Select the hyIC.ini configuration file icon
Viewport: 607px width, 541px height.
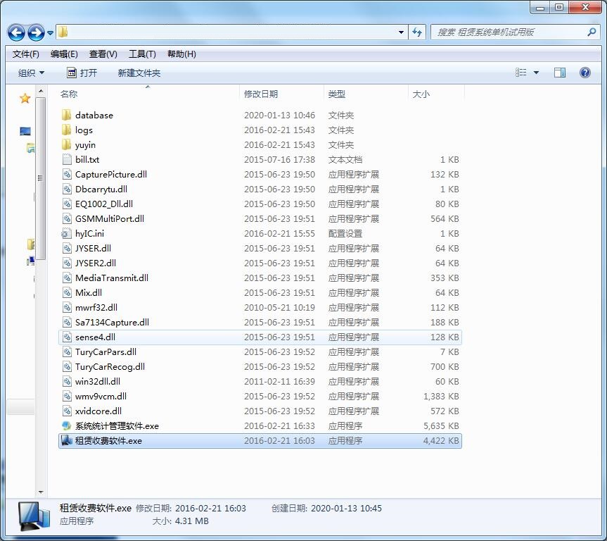[x=67, y=234]
